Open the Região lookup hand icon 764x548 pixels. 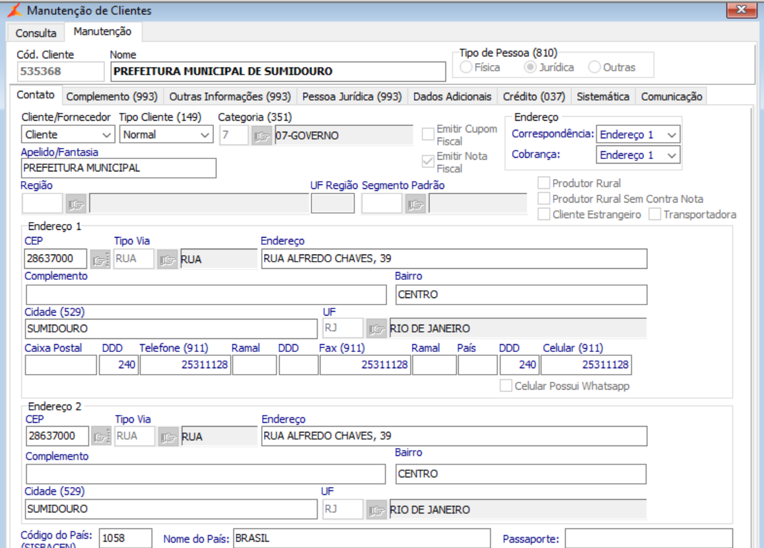76,204
